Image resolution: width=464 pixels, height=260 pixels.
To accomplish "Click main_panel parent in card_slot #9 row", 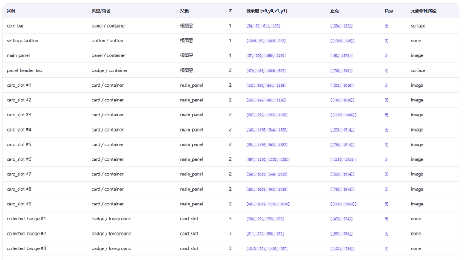I will [192, 204].
